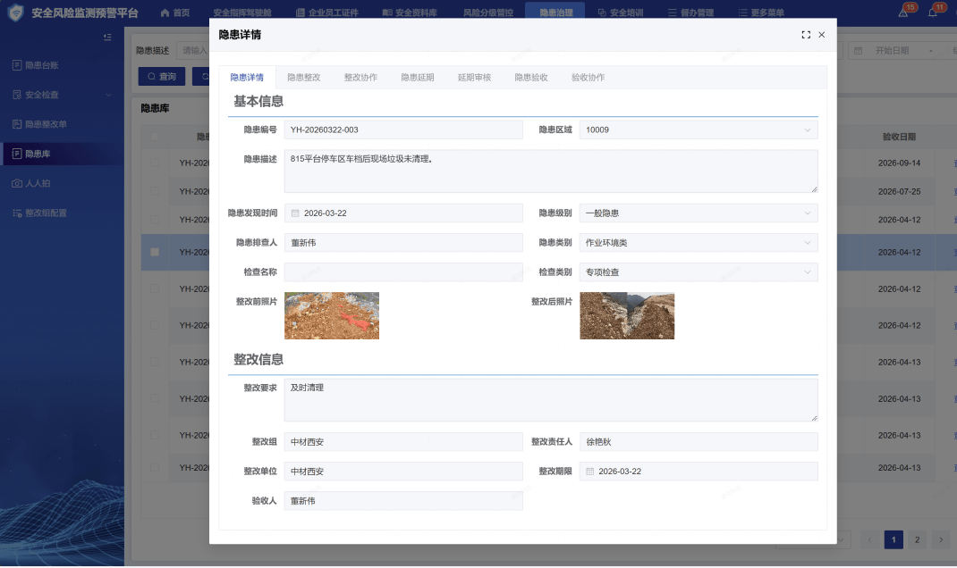Click the 人人拍 camera icon
Viewport: 957px width, 568px height.
[x=17, y=183]
